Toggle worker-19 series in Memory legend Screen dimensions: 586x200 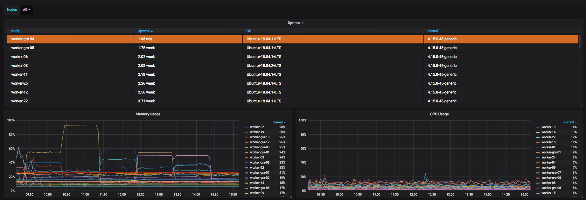[x=257, y=132]
